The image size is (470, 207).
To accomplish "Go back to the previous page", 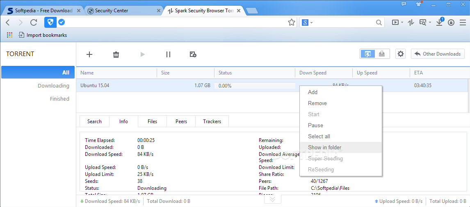I will 8,22.
